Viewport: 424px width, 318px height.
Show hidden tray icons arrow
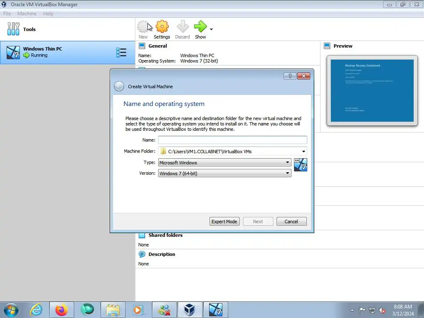352,310
